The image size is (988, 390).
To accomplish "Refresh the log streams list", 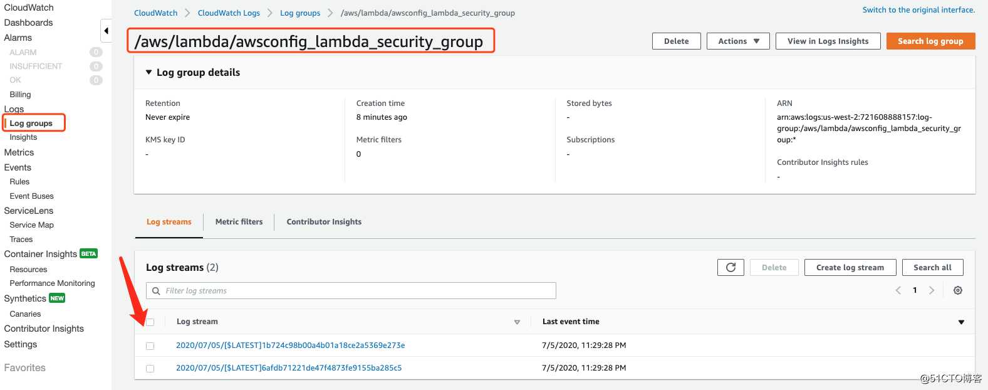I will click(x=731, y=268).
